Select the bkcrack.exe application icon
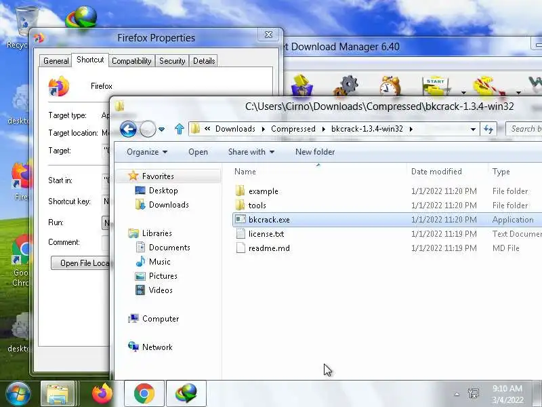The height and width of the screenshot is (407, 542). [x=241, y=219]
